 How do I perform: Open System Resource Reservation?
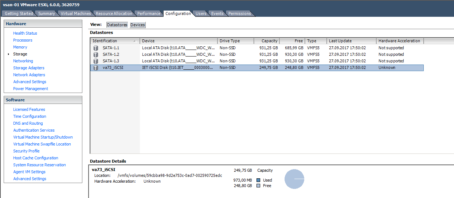pos(39,165)
